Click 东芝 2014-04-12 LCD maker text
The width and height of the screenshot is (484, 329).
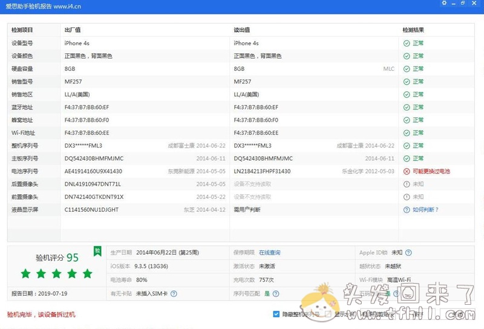[x=204, y=210]
